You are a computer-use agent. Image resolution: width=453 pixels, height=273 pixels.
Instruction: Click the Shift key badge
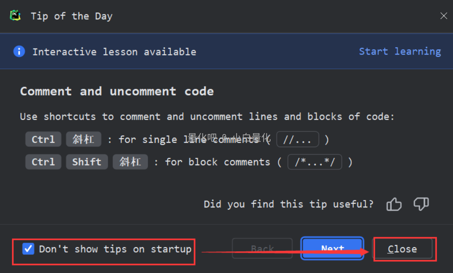coord(87,162)
